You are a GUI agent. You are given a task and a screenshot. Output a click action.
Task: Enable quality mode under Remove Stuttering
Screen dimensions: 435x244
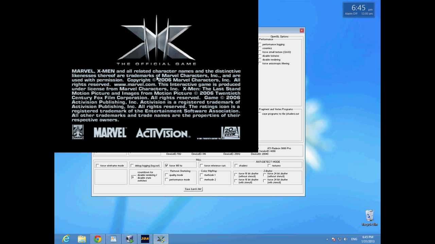coord(167,175)
